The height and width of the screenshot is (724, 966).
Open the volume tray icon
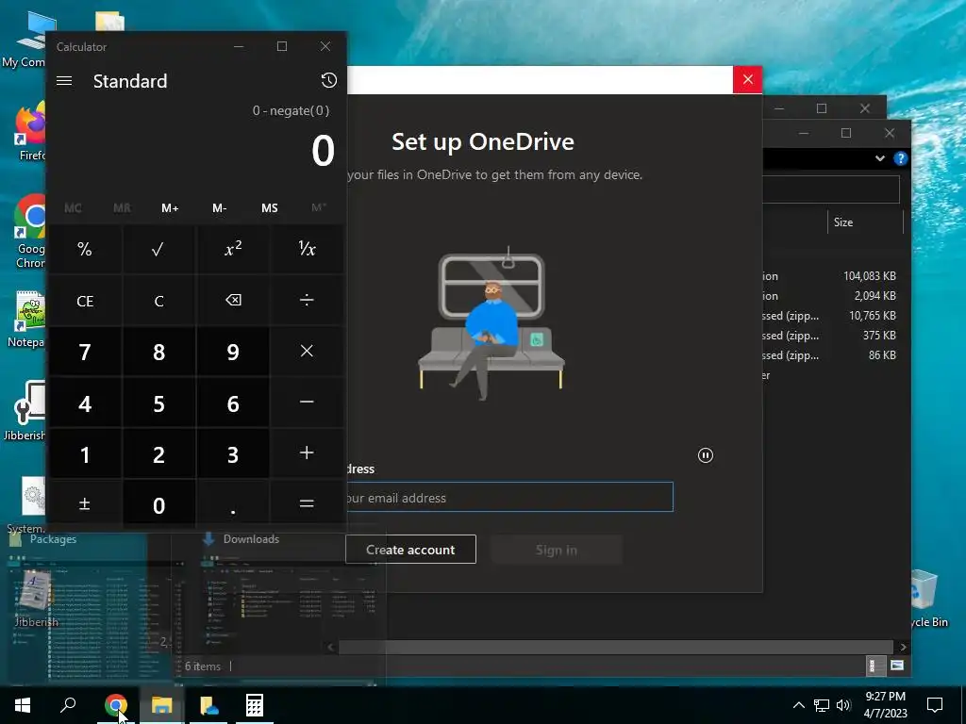pyautogui.click(x=843, y=705)
